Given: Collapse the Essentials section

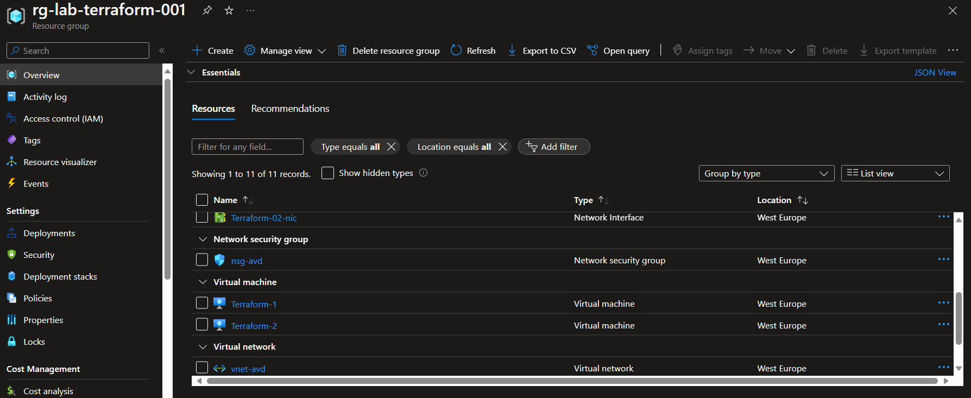Looking at the screenshot, I should click(x=191, y=72).
